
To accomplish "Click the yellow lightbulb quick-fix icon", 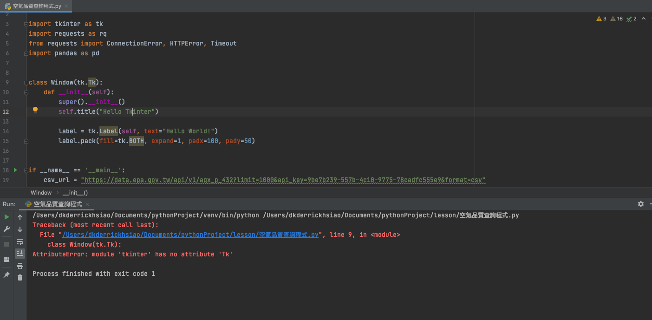I will 35,111.
